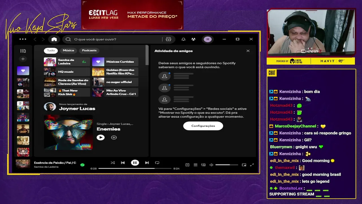Open the miniplayer icon
The height and width of the screenshot is (204, 362).
(x=244, y=165)
